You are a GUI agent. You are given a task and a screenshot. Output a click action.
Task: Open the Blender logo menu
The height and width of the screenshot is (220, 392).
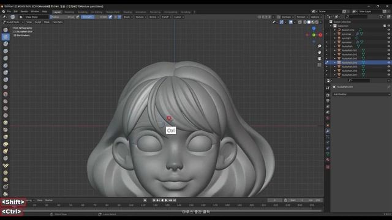3,12
